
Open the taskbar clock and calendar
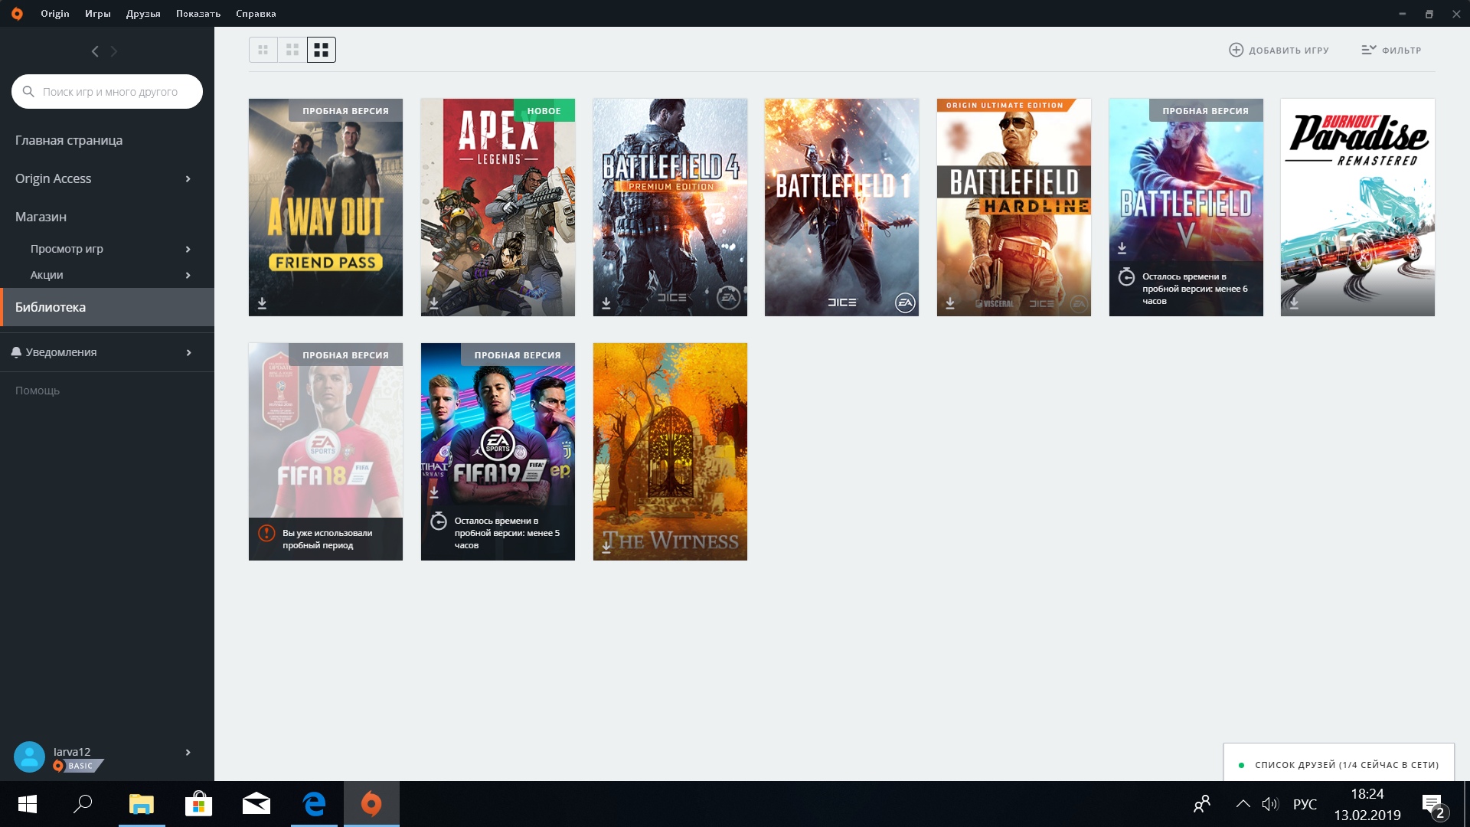click(1367, 804)
